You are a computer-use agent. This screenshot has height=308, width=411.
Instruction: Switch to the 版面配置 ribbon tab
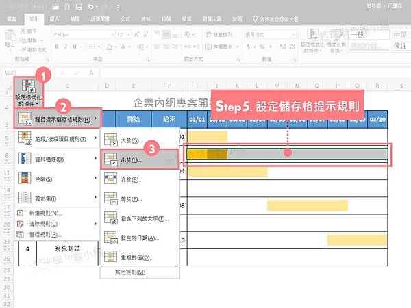point(100,19)
